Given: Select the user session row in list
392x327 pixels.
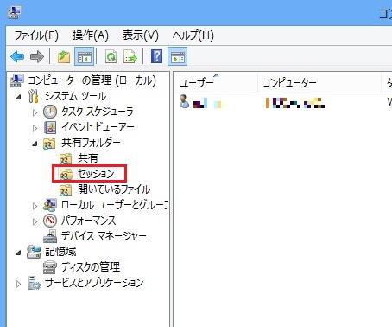Looking at the screenshot, I should 283,102.
